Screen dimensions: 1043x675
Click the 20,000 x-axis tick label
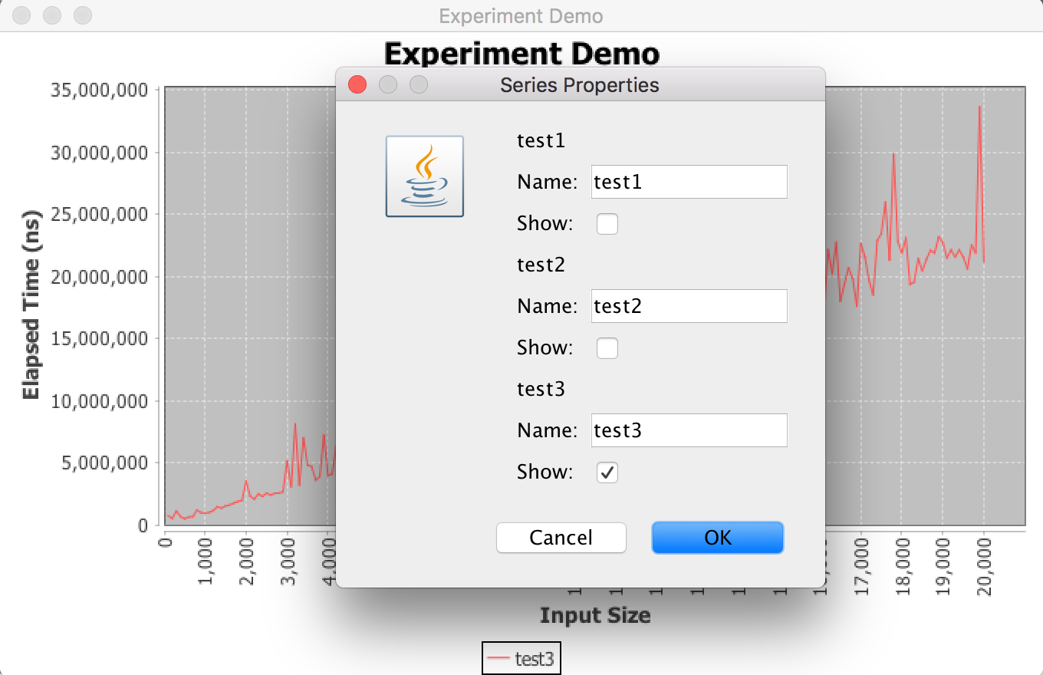[985, 566]
